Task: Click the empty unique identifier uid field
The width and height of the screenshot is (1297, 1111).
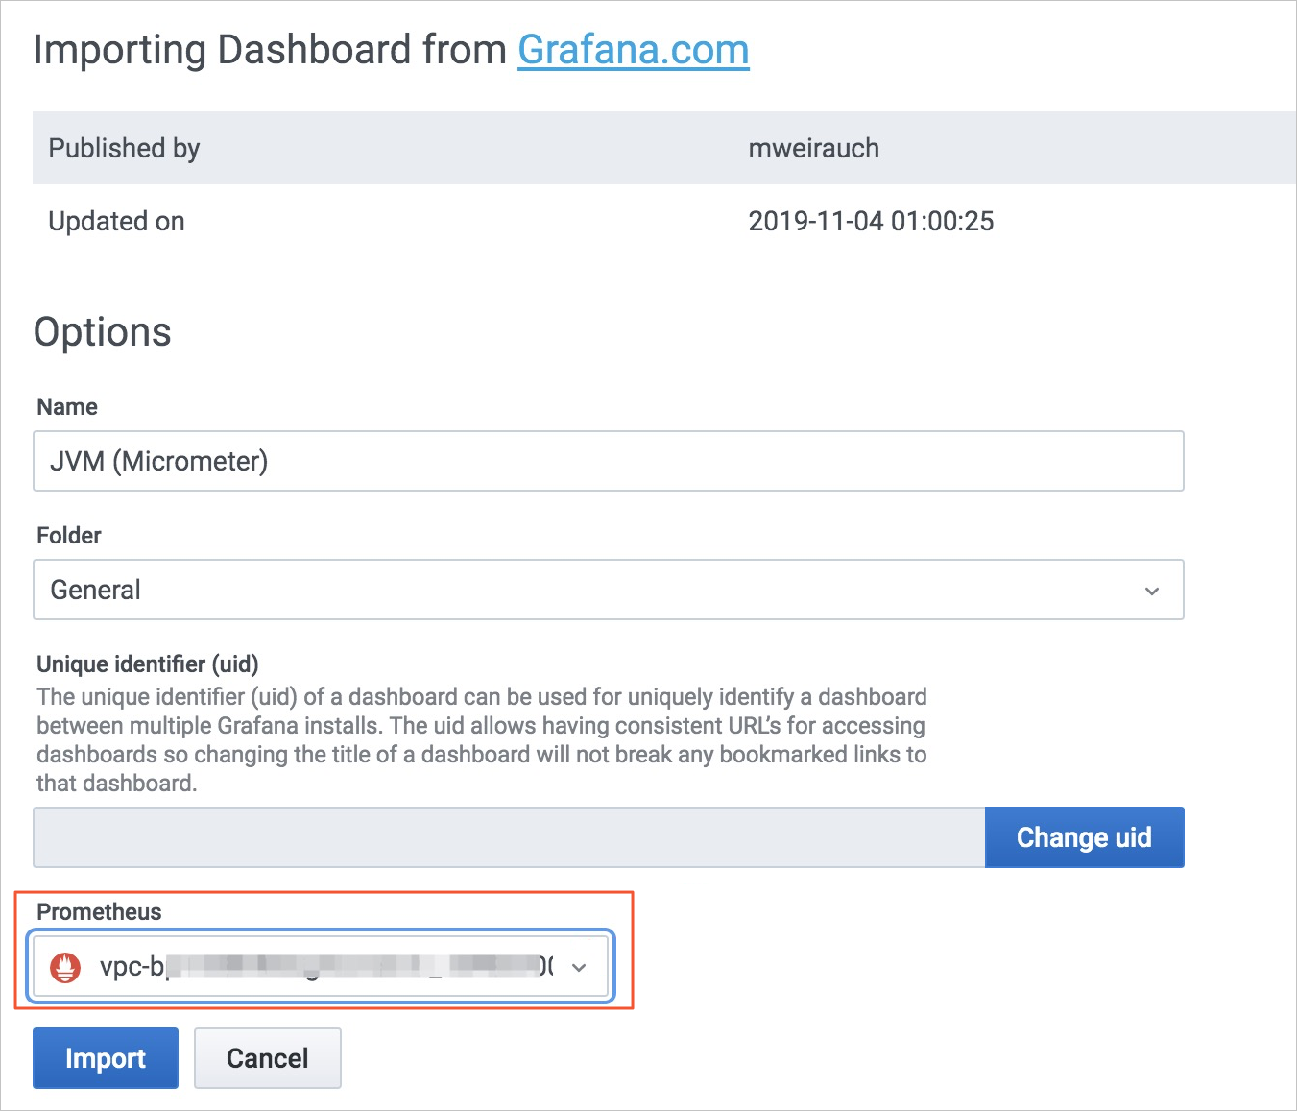Action: (x=509, y=837)
